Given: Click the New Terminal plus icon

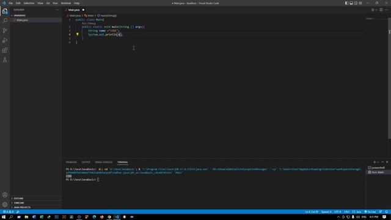Looking at the screenshot, I should coord(375,162).
